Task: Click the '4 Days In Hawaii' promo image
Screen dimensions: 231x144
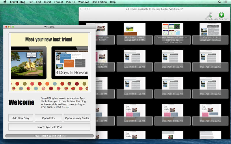Action: coord(70,63)
